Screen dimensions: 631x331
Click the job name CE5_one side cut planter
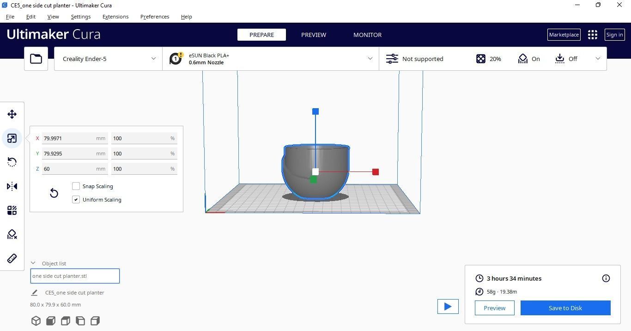point(75,293)
